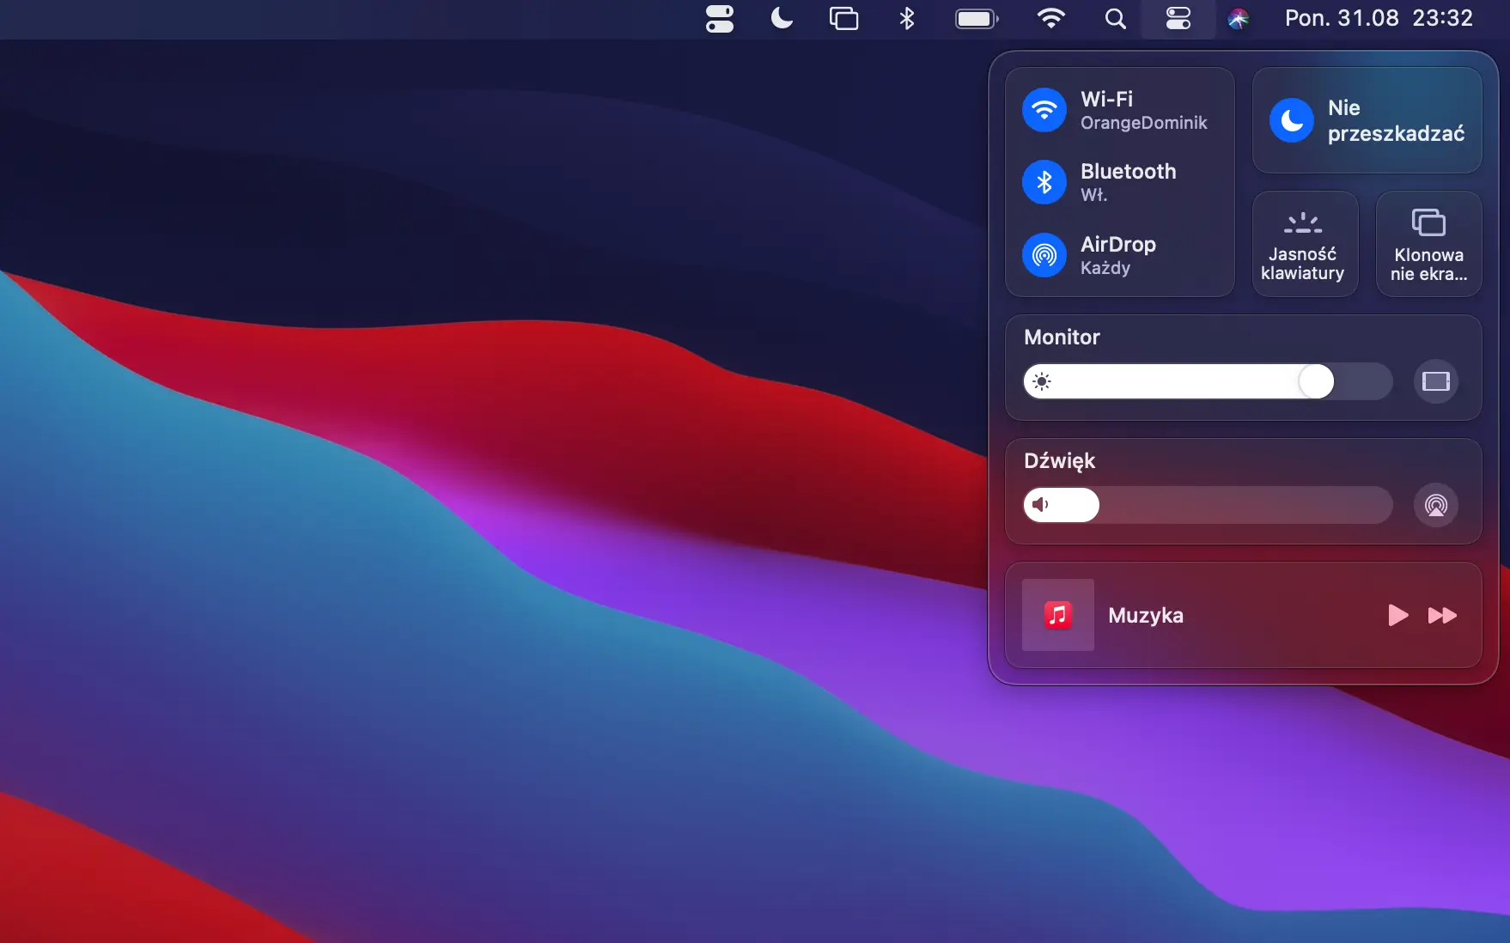Toggle Wi-Fi using the blue Wi-Fi icon
1510x943 pixels.
coord(1044,110)
